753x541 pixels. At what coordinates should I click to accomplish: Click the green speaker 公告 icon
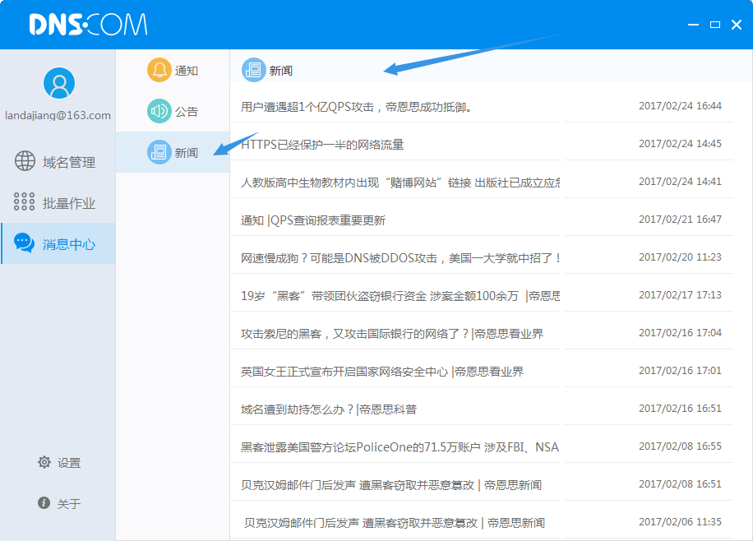click(x=159, y=111)
